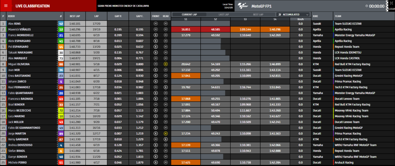Click Mooney VR46 Racing Team for Bezzecchi

352,110
